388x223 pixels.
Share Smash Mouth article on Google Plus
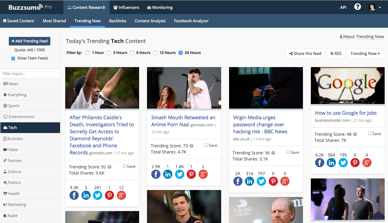pos(203,174)
